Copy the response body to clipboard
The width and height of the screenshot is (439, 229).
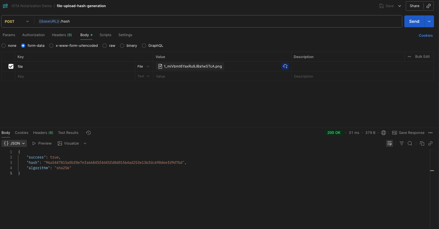tap(422, 143)
